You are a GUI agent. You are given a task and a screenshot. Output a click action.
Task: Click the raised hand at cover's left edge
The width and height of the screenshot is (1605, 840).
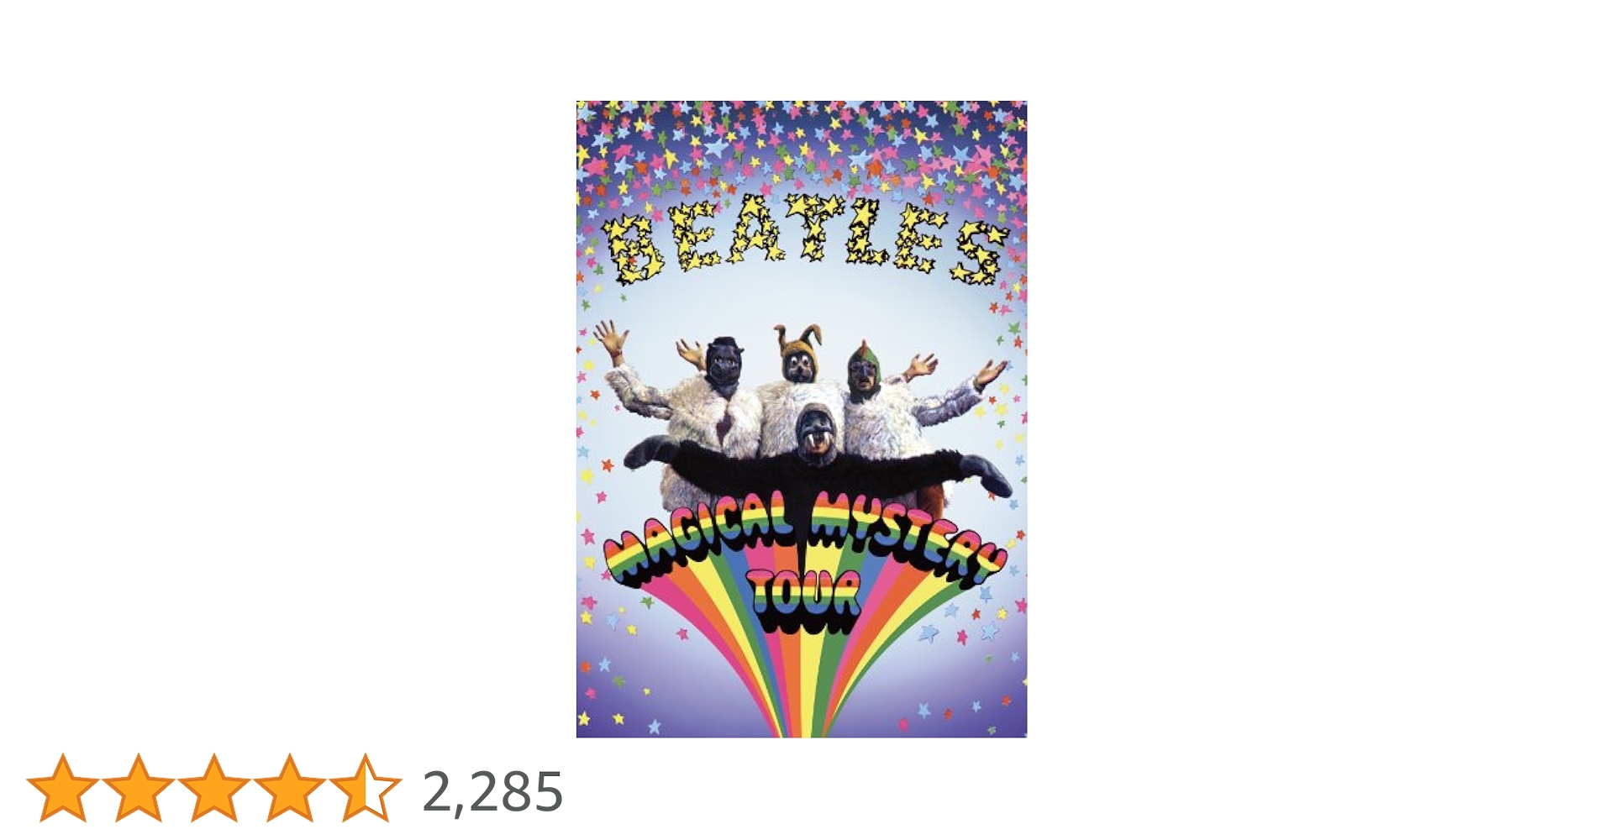coord(611,339)
